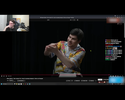
Task: Click the Windows taskbar search box
Action: click(8, 84)
